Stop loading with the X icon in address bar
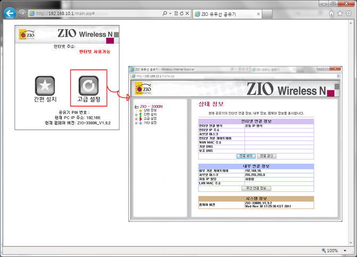Image resolution: width=357 pixels, height=257 pixels. [x=187, y=13]
